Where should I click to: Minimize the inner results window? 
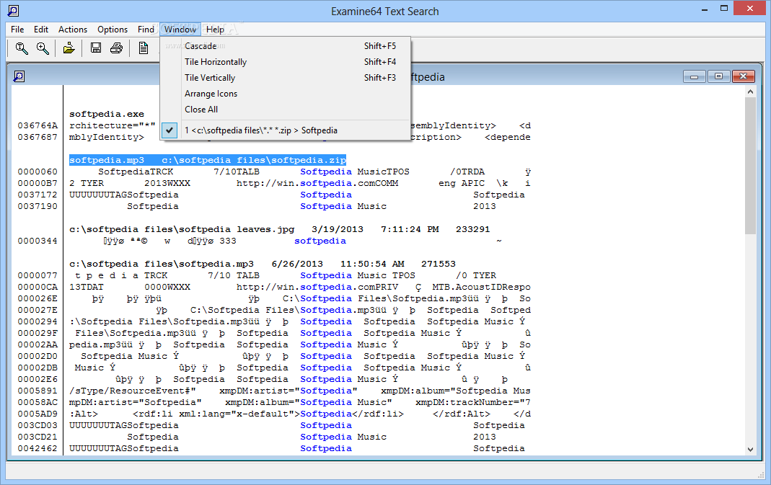pos(695,76)
